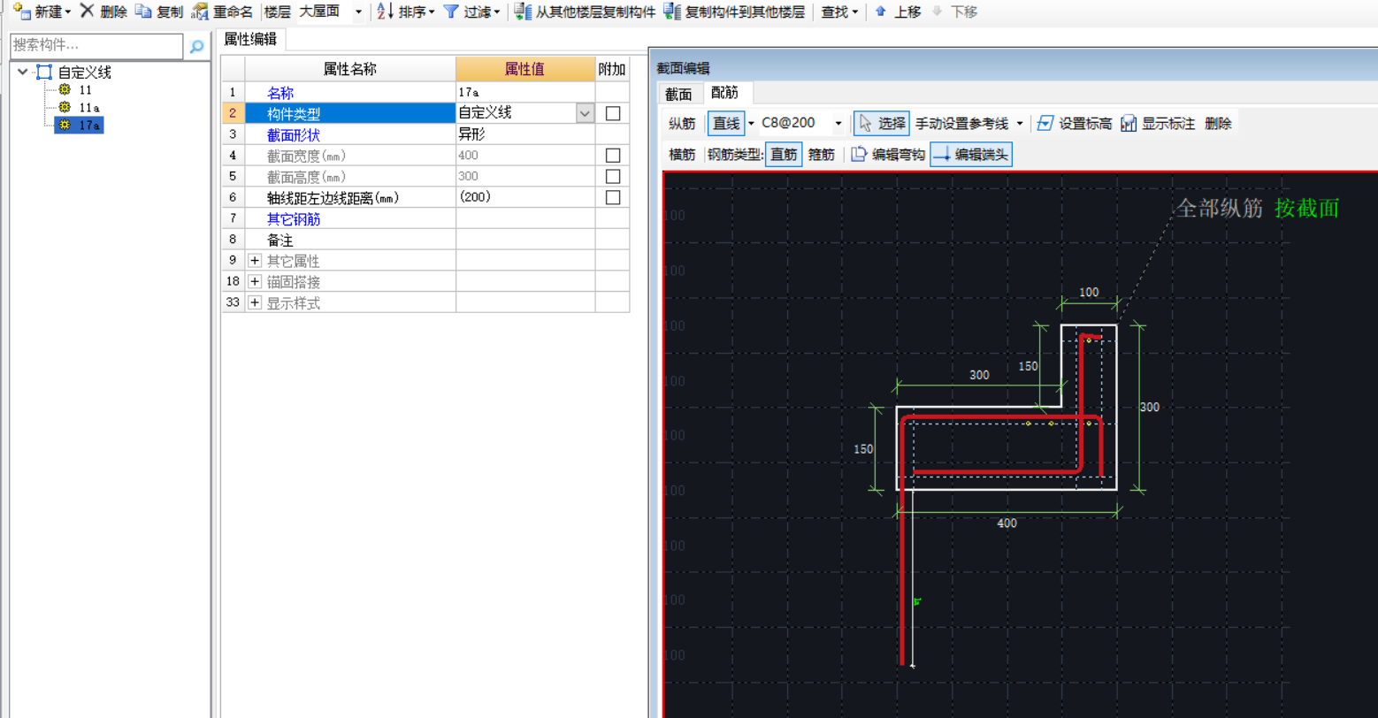Click the 附加 column header

coord(612,69)
